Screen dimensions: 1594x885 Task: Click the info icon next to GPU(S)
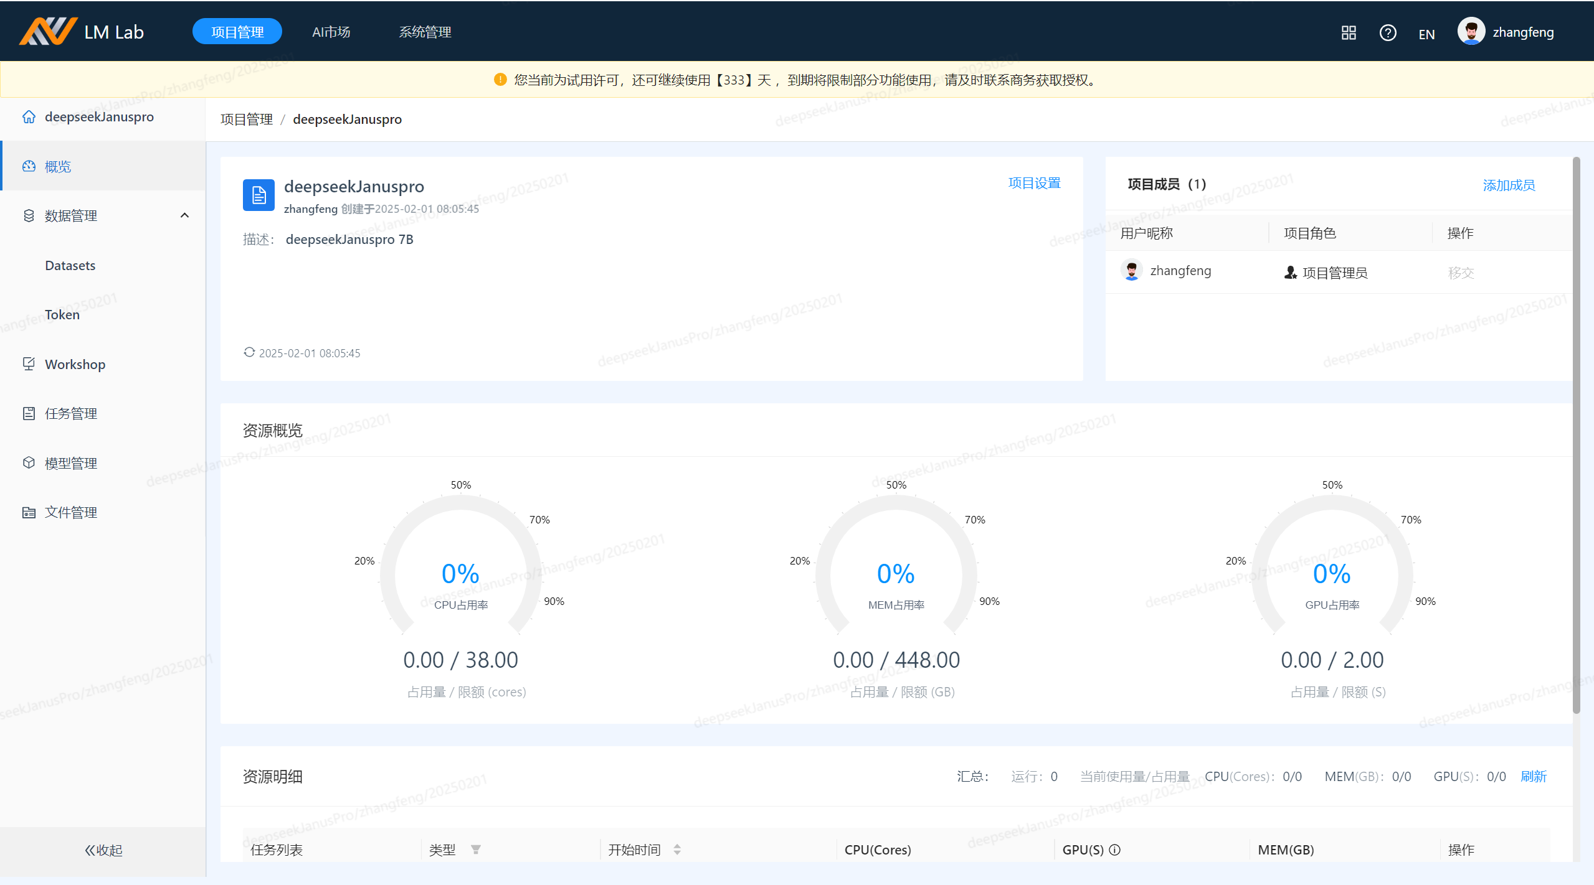pyautogui.click(x=1115, y=850)
